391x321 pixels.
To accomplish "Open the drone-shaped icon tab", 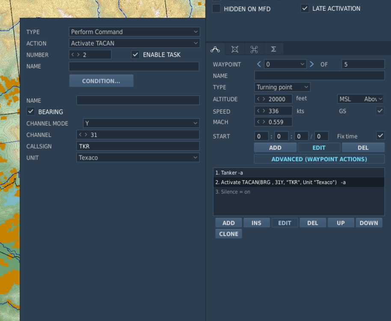I will (254, 49).
